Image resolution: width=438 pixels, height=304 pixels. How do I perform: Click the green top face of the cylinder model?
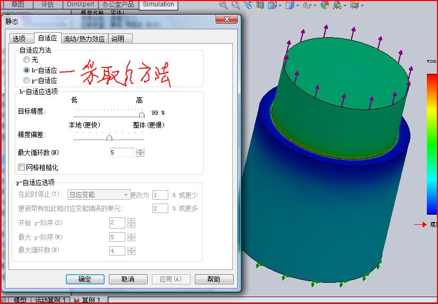pos(345,74)
